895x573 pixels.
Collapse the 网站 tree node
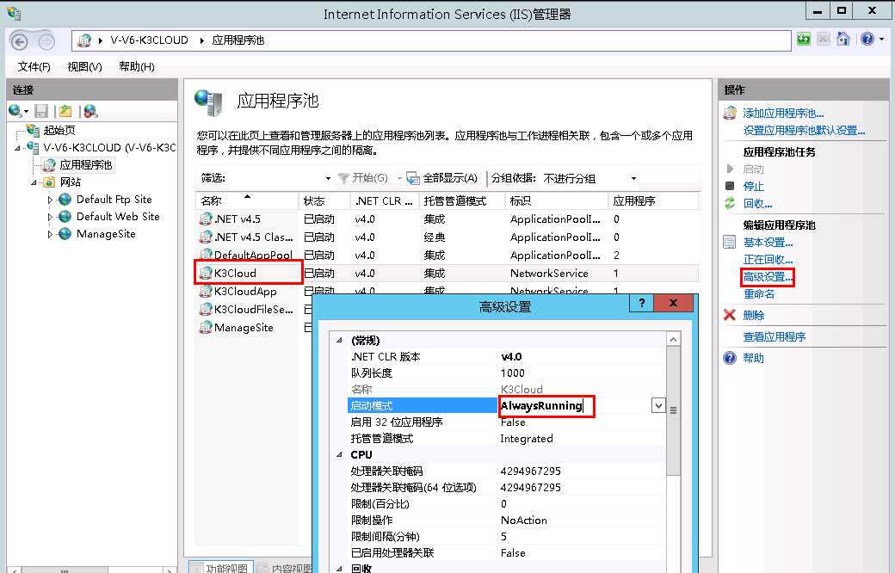pyautogui.click(x=33, y=182)
